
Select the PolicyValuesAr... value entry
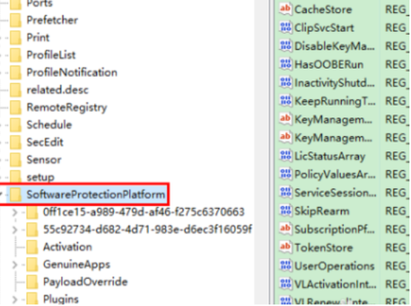pos(335,174)
